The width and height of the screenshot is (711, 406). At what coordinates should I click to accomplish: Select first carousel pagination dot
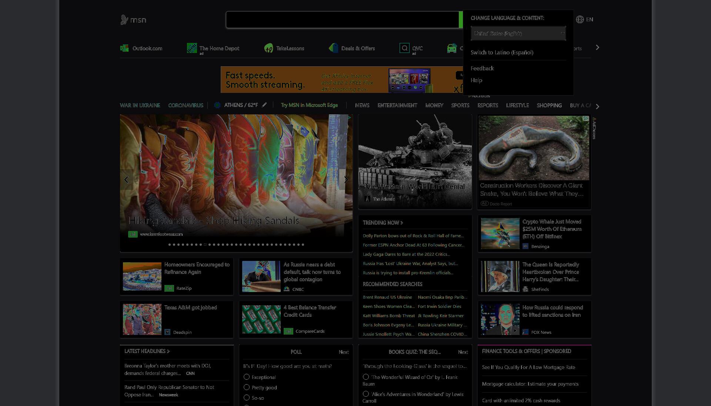(170, 245)
